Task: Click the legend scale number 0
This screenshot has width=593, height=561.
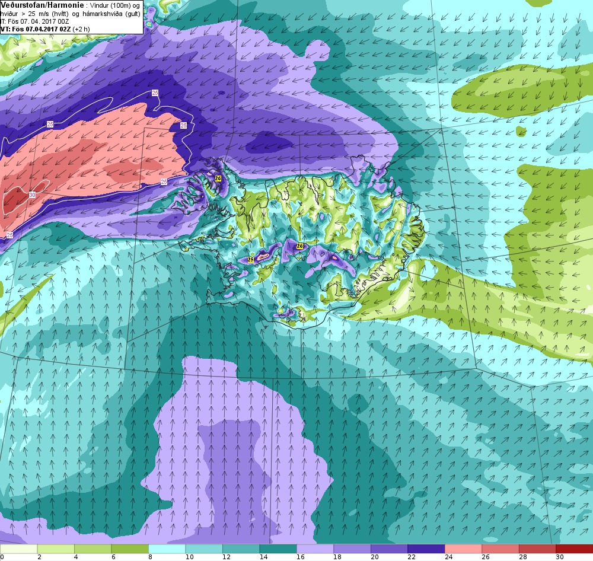Action: [2, 557]
